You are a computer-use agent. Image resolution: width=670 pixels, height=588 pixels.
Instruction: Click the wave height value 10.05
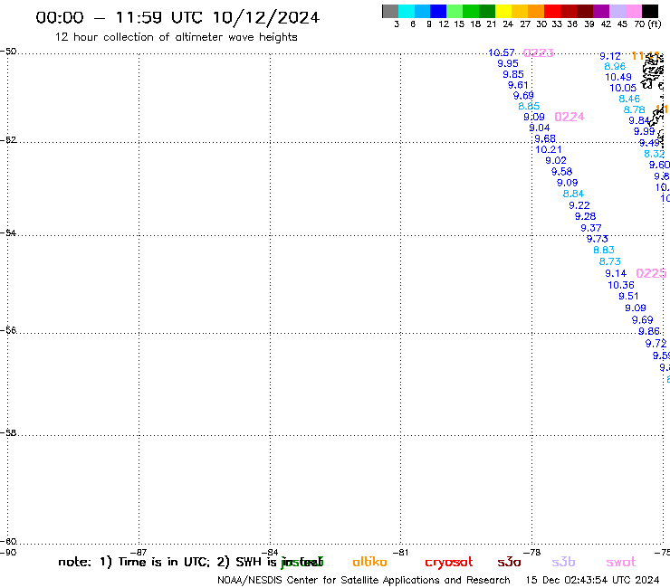click(x=623, y=88)
